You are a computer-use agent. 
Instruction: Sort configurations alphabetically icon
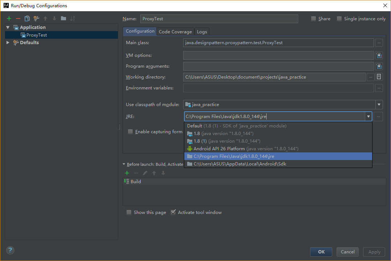(72, 18)
